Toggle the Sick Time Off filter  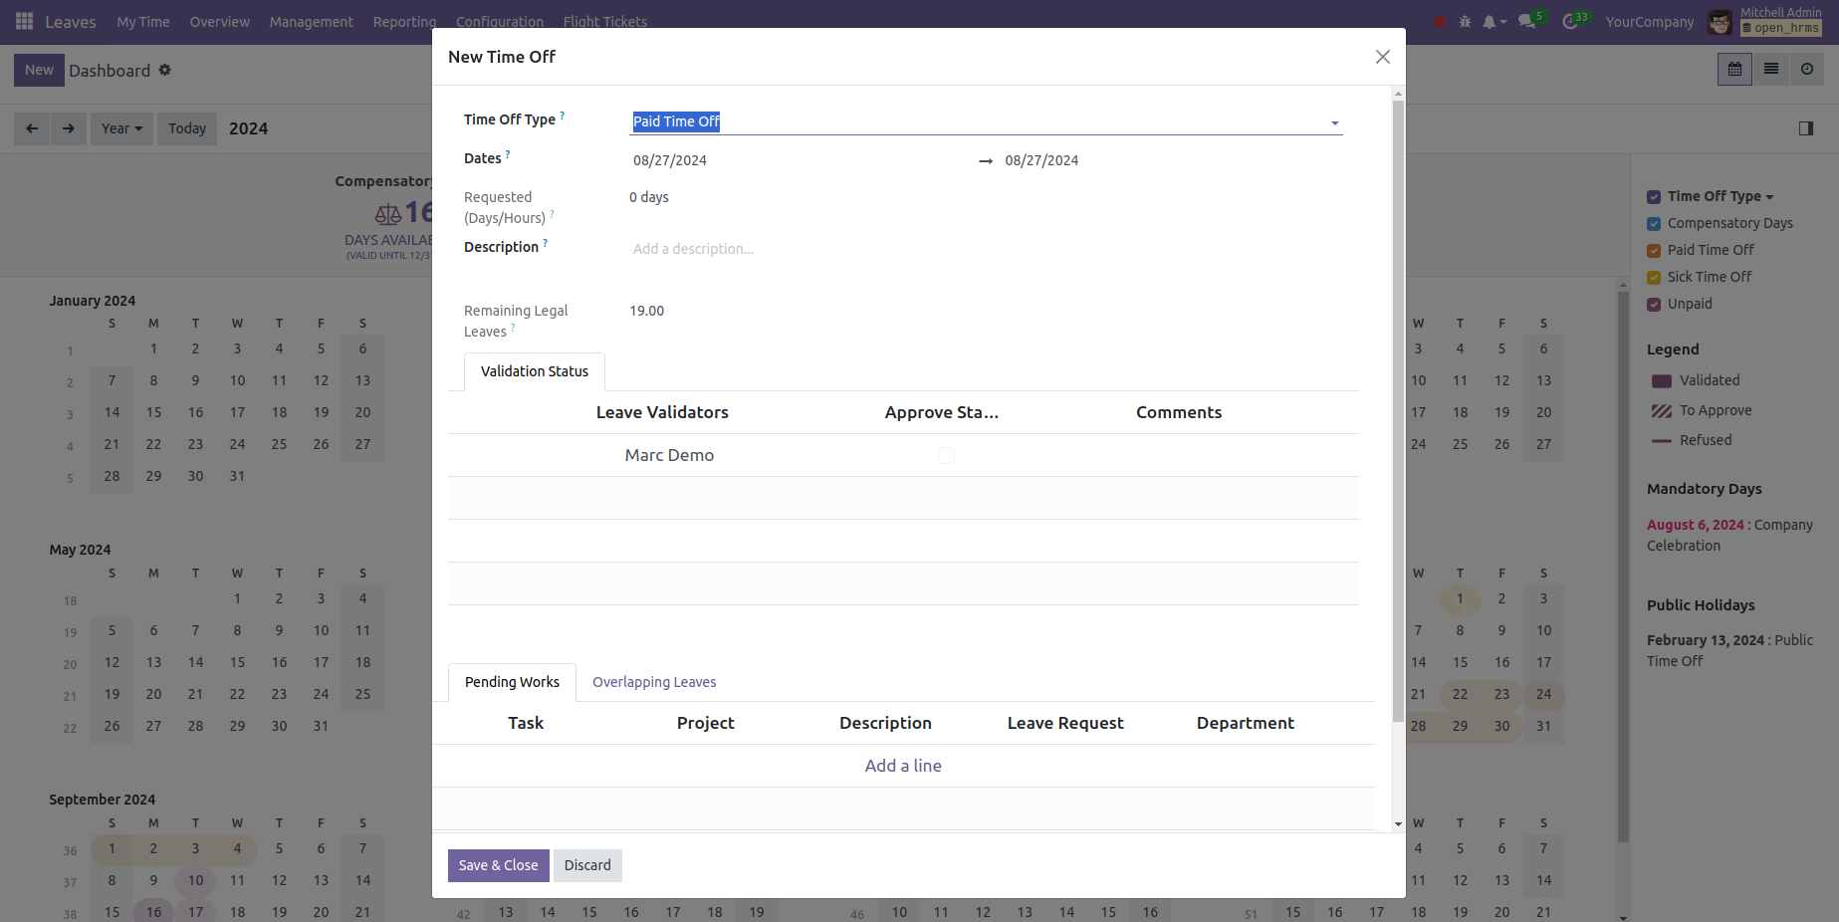[1654, 278]
